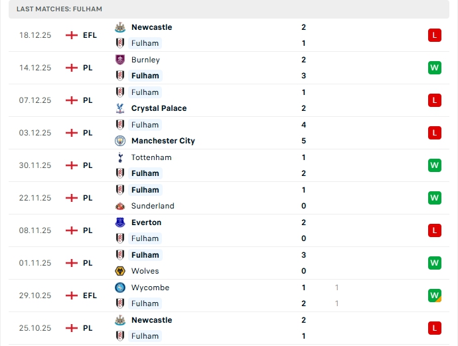Click the Last Matches: Fulham header
Image resolution: width=458 pixels, height=346 pixels.
click(x=60, y=9)
